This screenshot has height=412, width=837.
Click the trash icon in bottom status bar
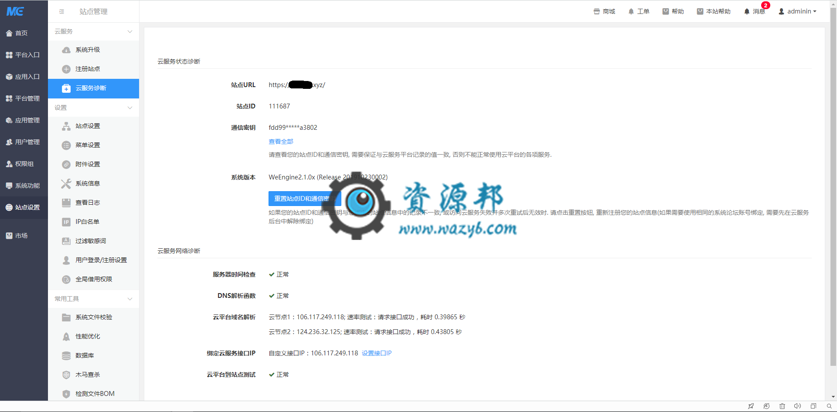point(782,406)
